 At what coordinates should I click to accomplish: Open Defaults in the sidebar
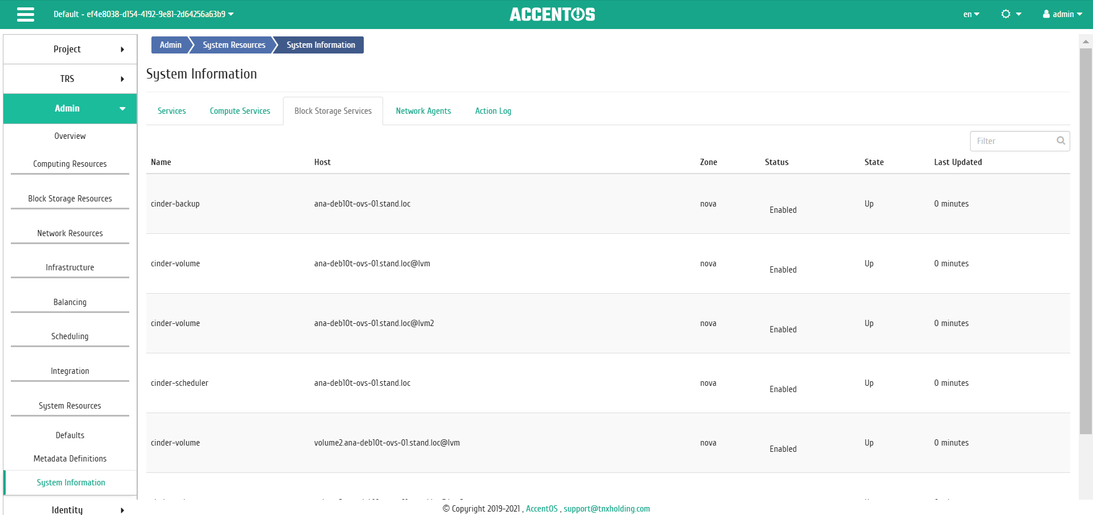(70, 435)
